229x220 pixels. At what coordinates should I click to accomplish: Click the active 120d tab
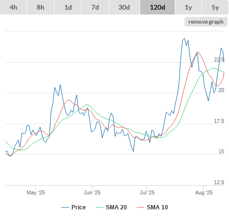157,7
